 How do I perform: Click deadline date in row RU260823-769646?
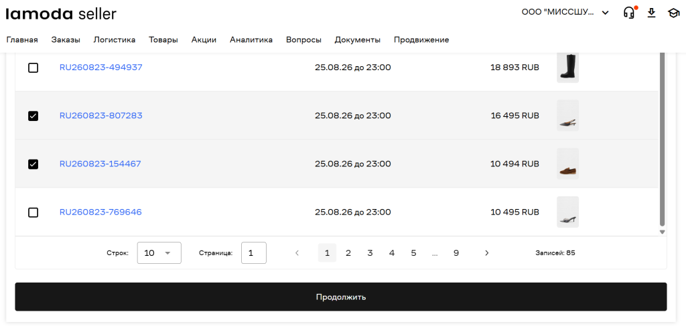point(352,212)
